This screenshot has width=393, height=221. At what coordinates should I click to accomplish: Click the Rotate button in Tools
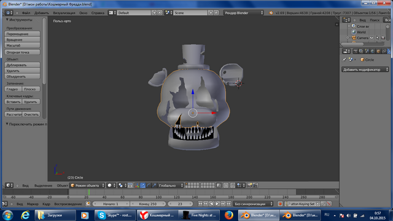[22, 39]
